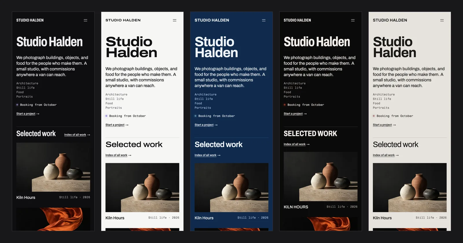Open 'Index of all work' in the white mockup
The height and width of the screenshot is (243, 463).
[118, 155]
